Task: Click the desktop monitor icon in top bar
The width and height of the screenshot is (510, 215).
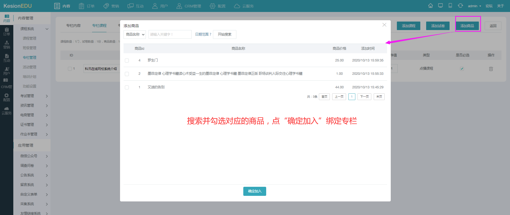Action: point(441,6)
